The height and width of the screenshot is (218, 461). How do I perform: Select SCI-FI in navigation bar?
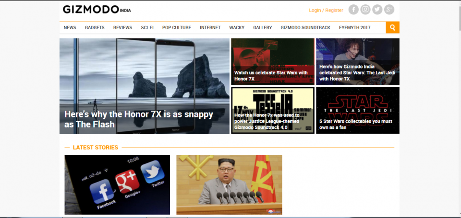pos(147,28)
